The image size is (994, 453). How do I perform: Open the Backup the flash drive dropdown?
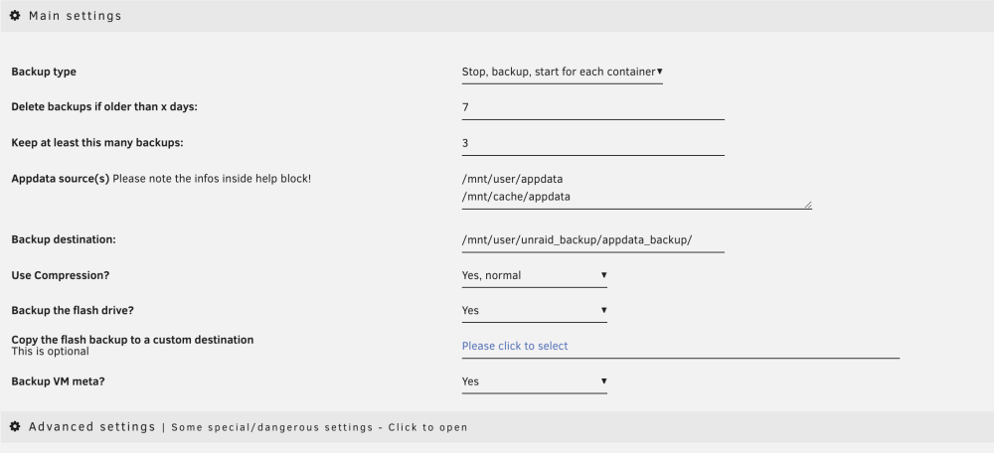[x=535, y=311]
